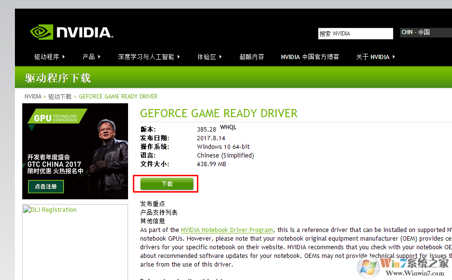Click the 驱动程序下载 page heading
The height and width of the screenshot is (280, 452).
(x=58, y=78)
